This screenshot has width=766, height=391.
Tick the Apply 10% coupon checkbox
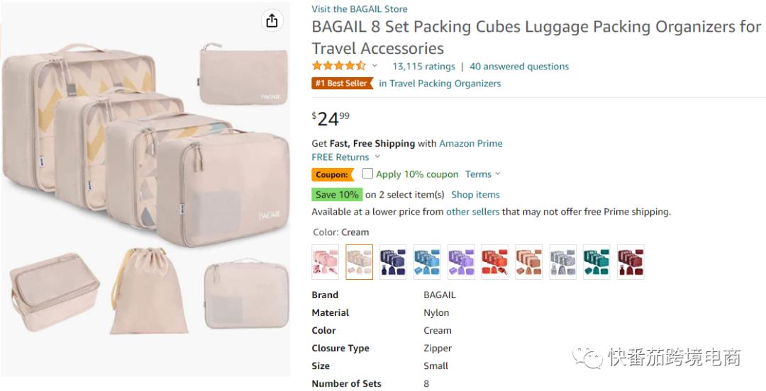tap(367, 174)
